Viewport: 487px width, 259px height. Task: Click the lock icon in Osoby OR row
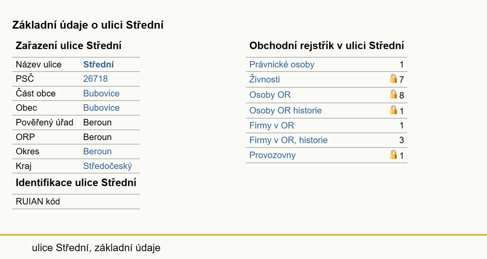click(393, 94)
